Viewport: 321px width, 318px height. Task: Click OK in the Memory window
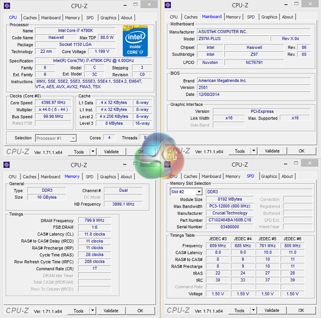coord(140,311)
